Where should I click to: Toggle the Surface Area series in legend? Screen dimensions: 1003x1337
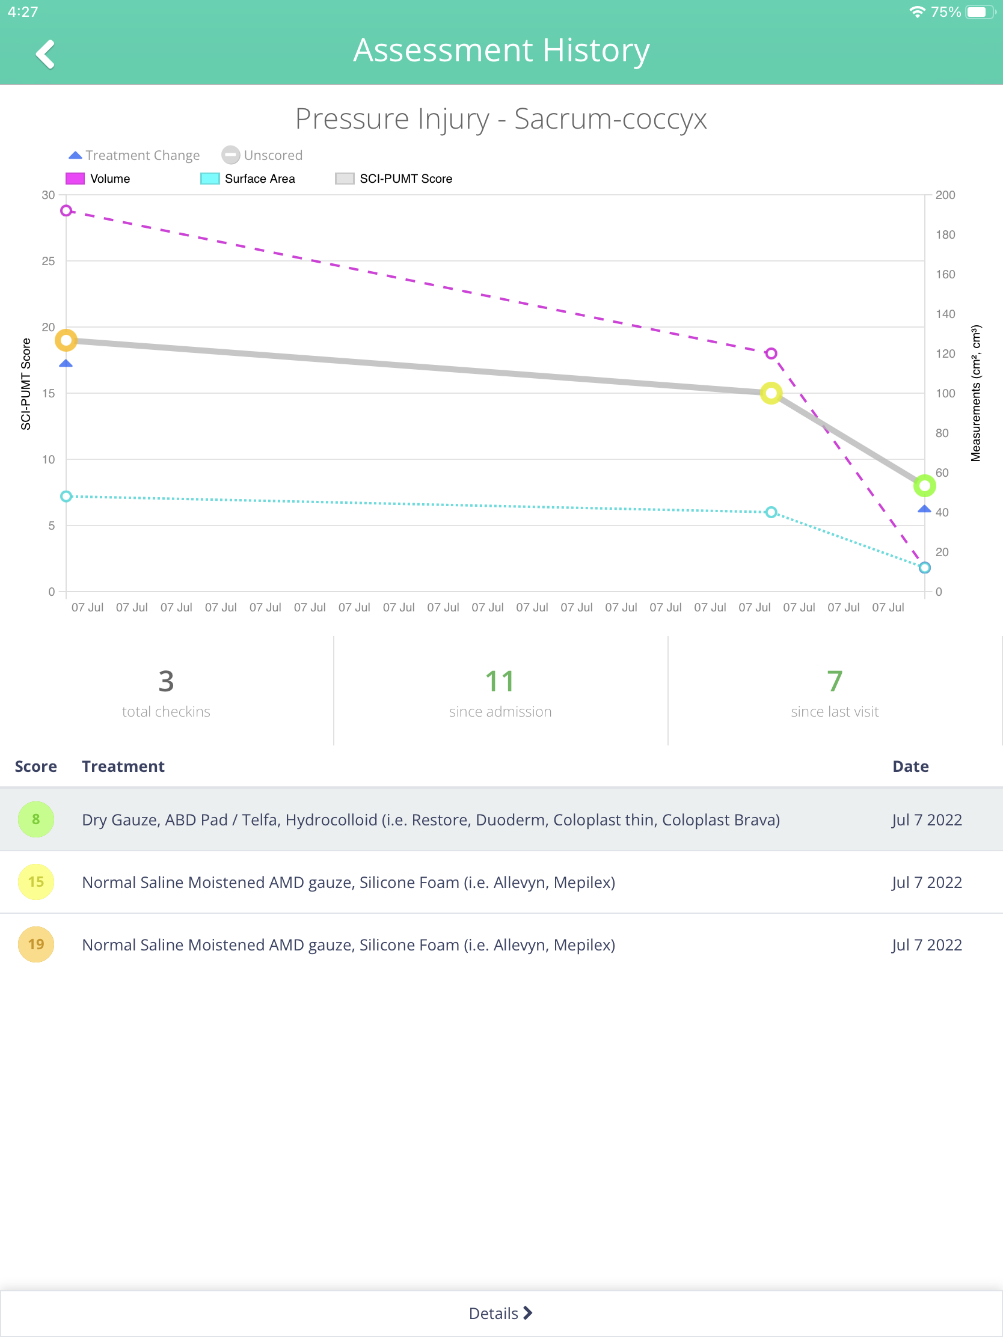coord(248,179)
